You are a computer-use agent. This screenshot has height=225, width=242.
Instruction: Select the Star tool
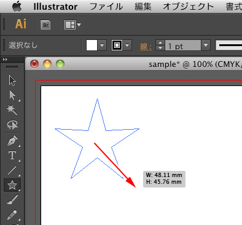pos(12,185)
